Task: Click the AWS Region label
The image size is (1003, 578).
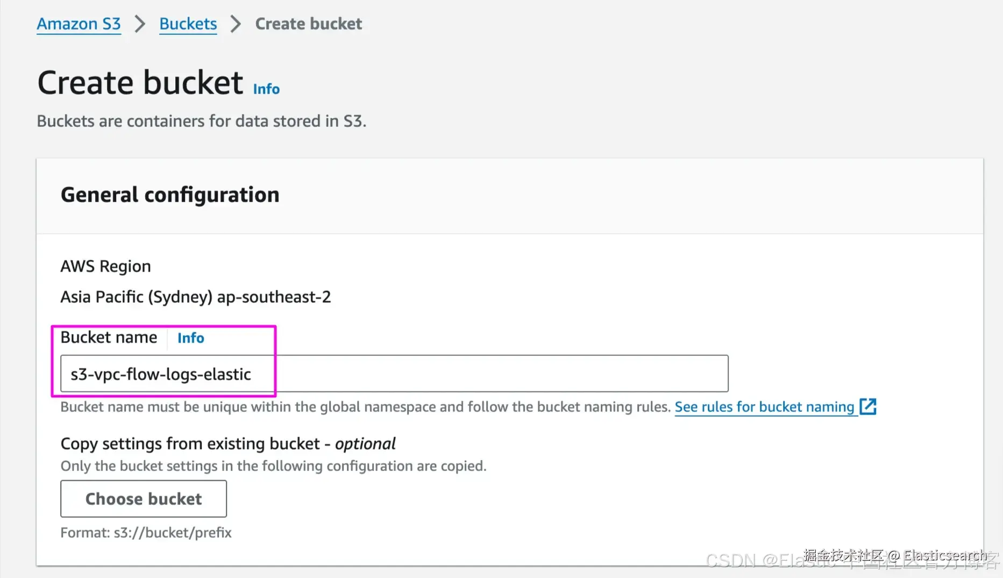Action: [105, 266]
